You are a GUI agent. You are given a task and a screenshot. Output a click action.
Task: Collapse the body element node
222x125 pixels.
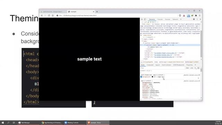tap(142, 41)
